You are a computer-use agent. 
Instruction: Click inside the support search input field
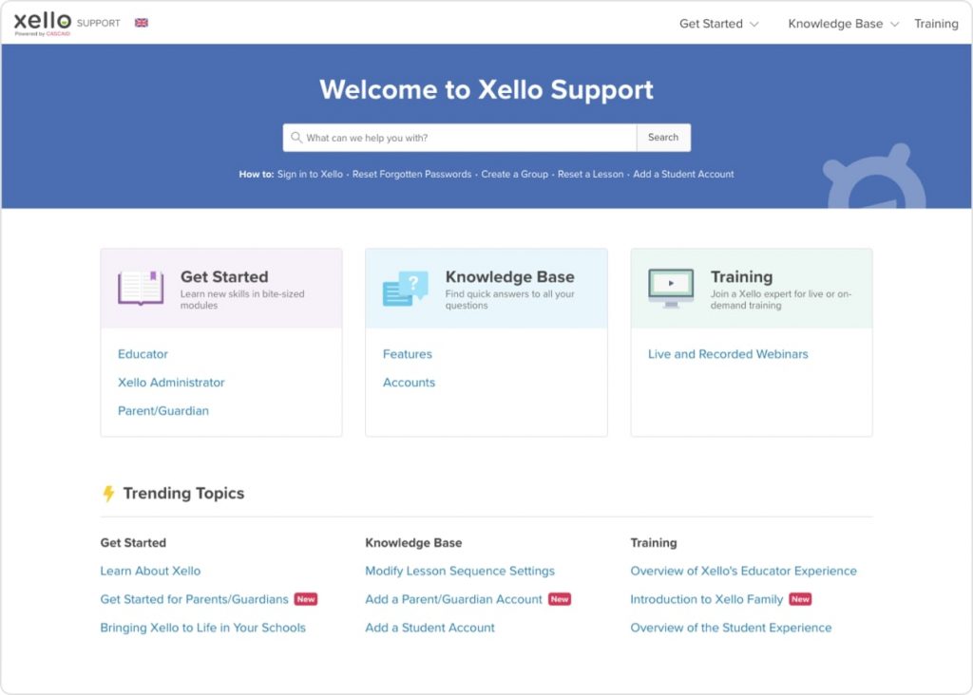[x=456, y=137]
